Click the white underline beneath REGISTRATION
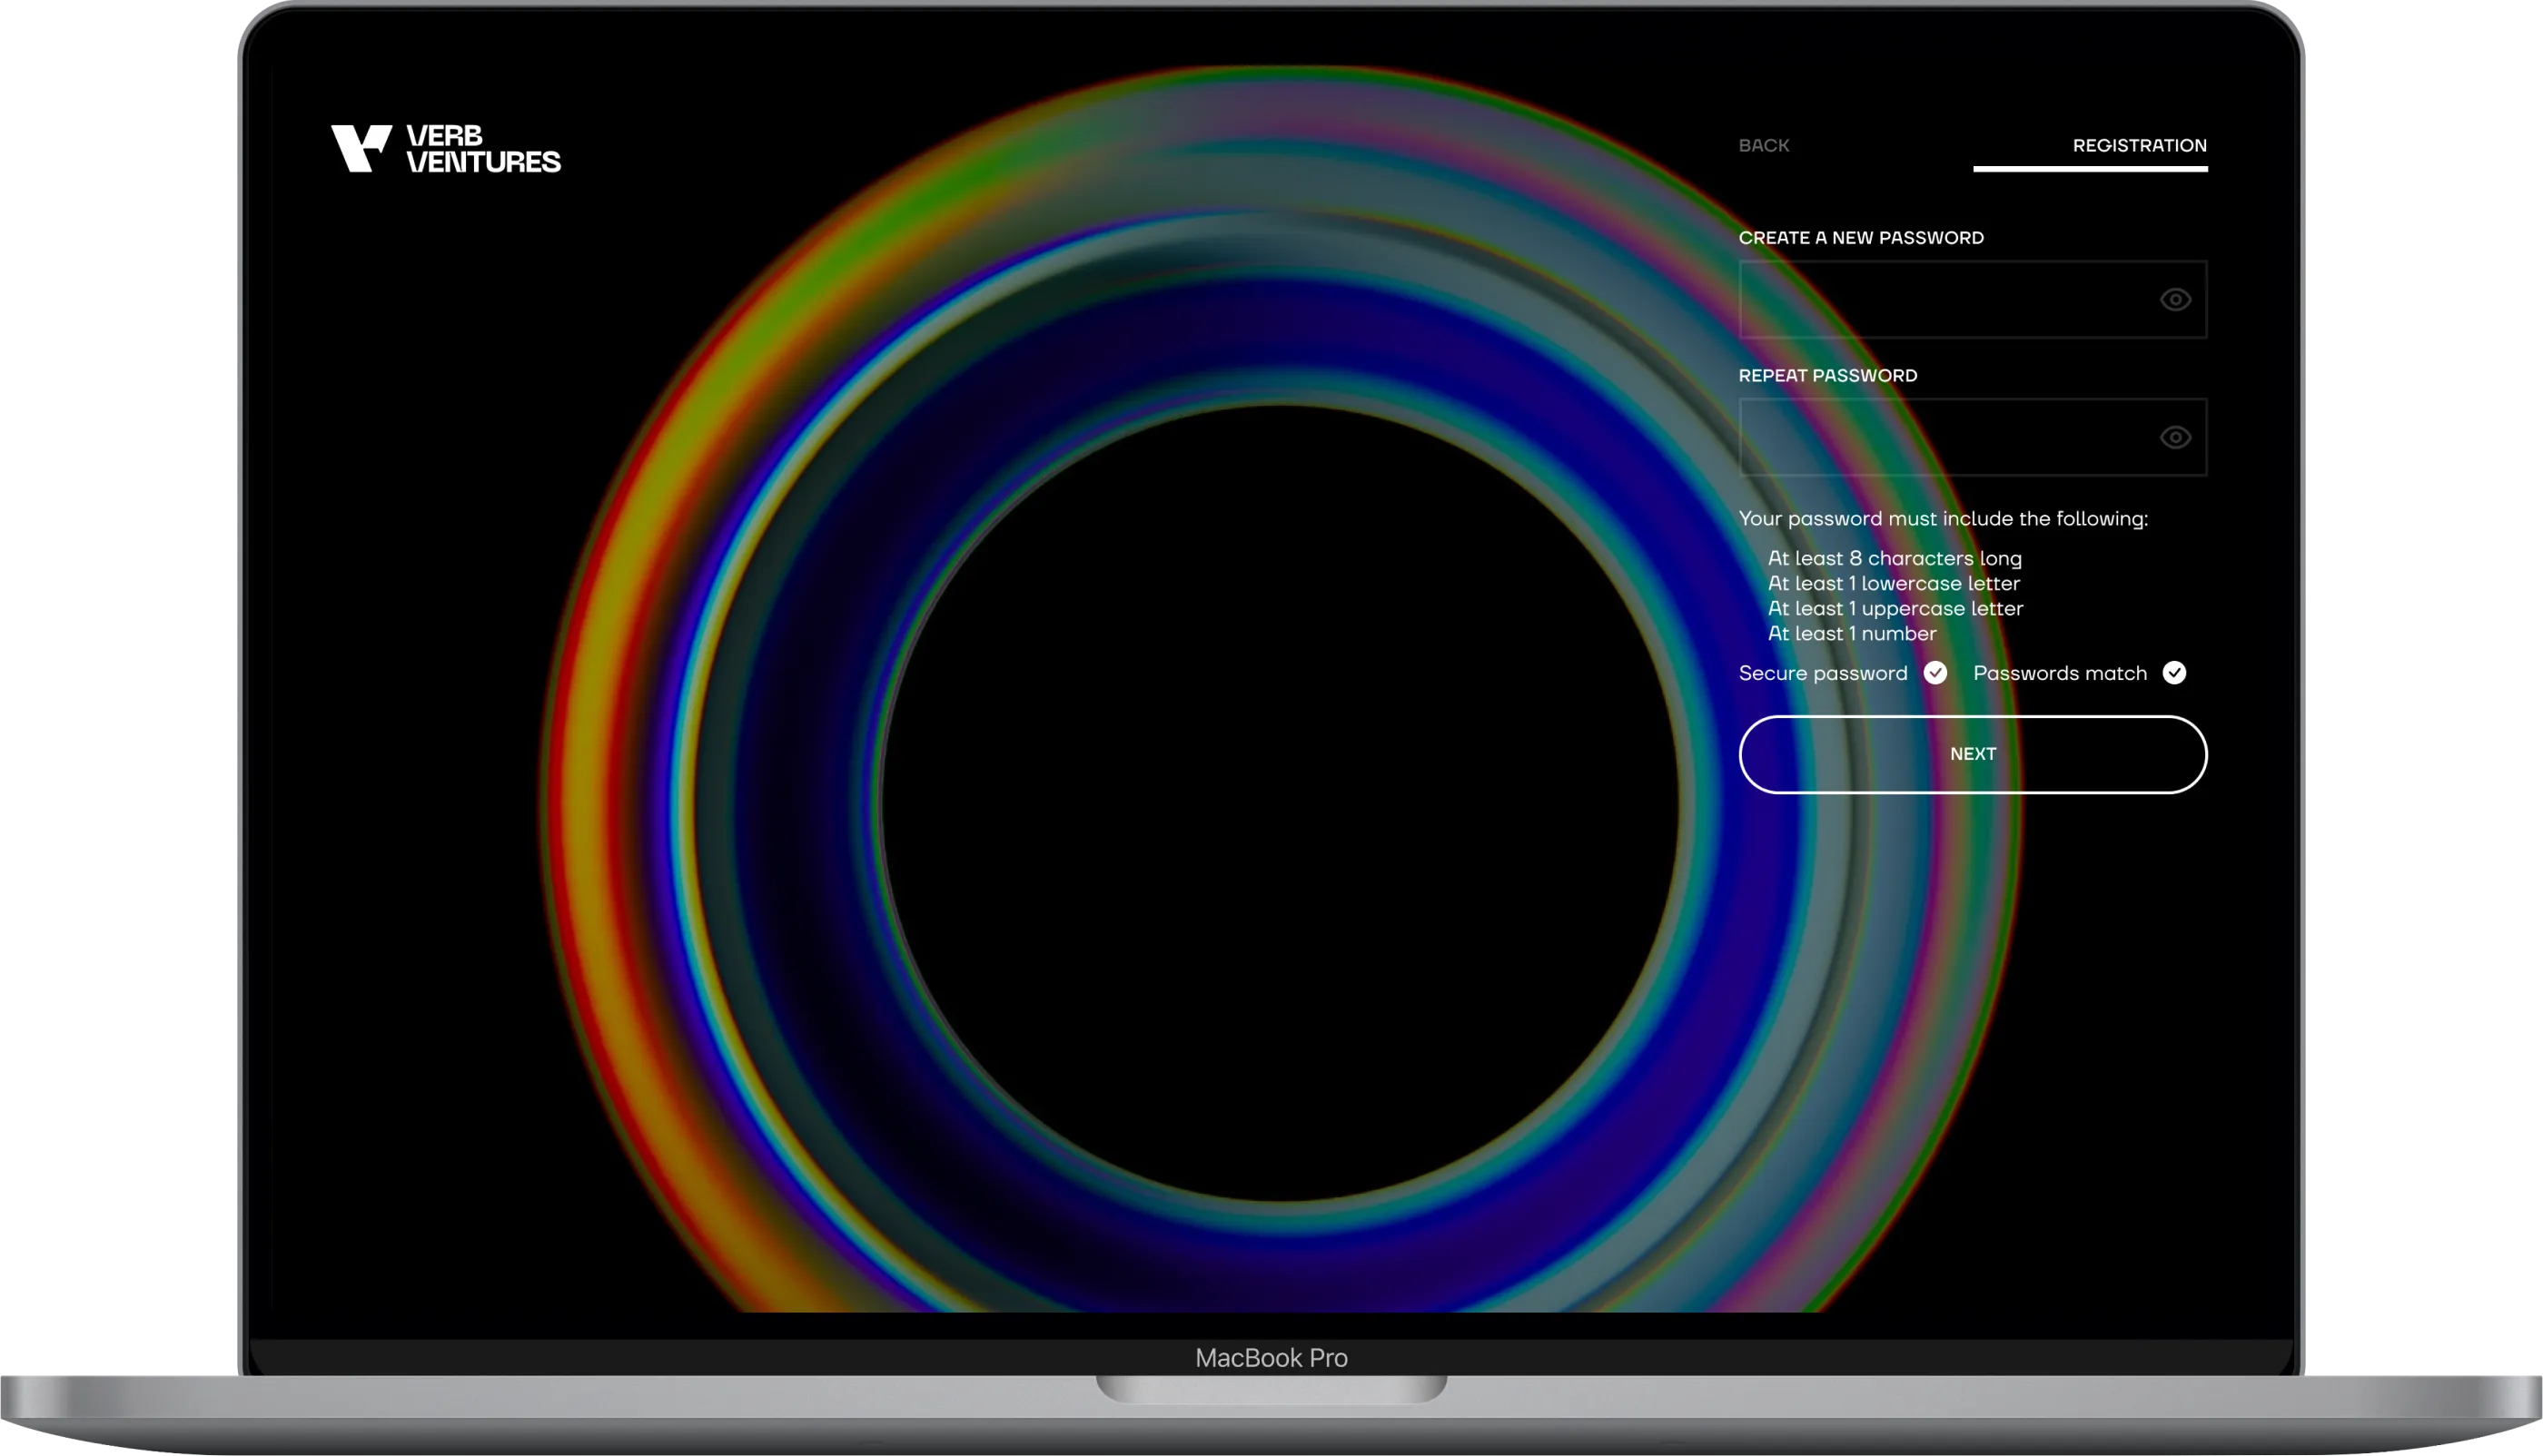2543x1456 pixels. [x=2090, y=169]
